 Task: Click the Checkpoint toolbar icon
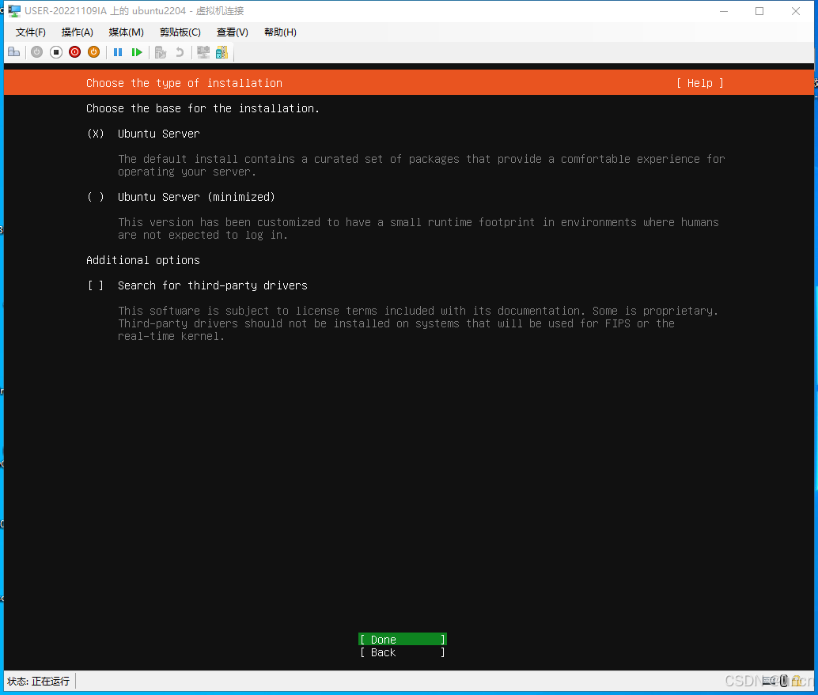click(x=161, y=52)
